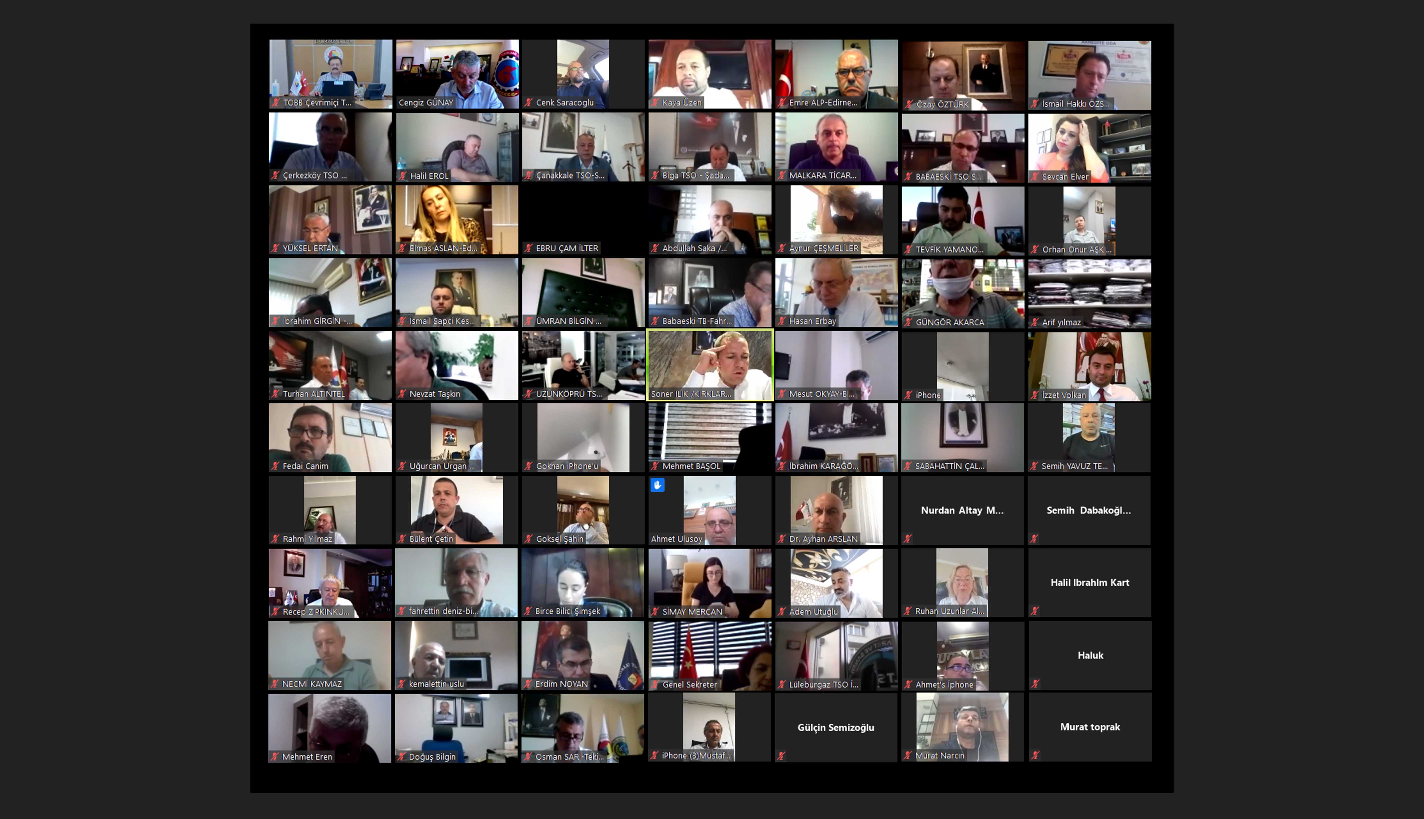Click muted mic icon under Murat toprak

click(1035, 755)
